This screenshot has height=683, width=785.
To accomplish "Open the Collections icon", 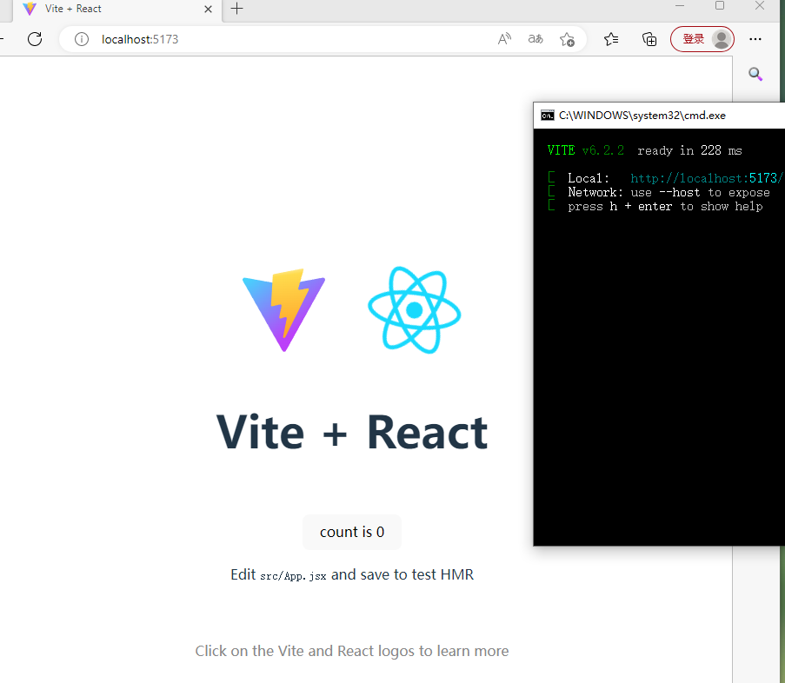I will coord(649,39).
